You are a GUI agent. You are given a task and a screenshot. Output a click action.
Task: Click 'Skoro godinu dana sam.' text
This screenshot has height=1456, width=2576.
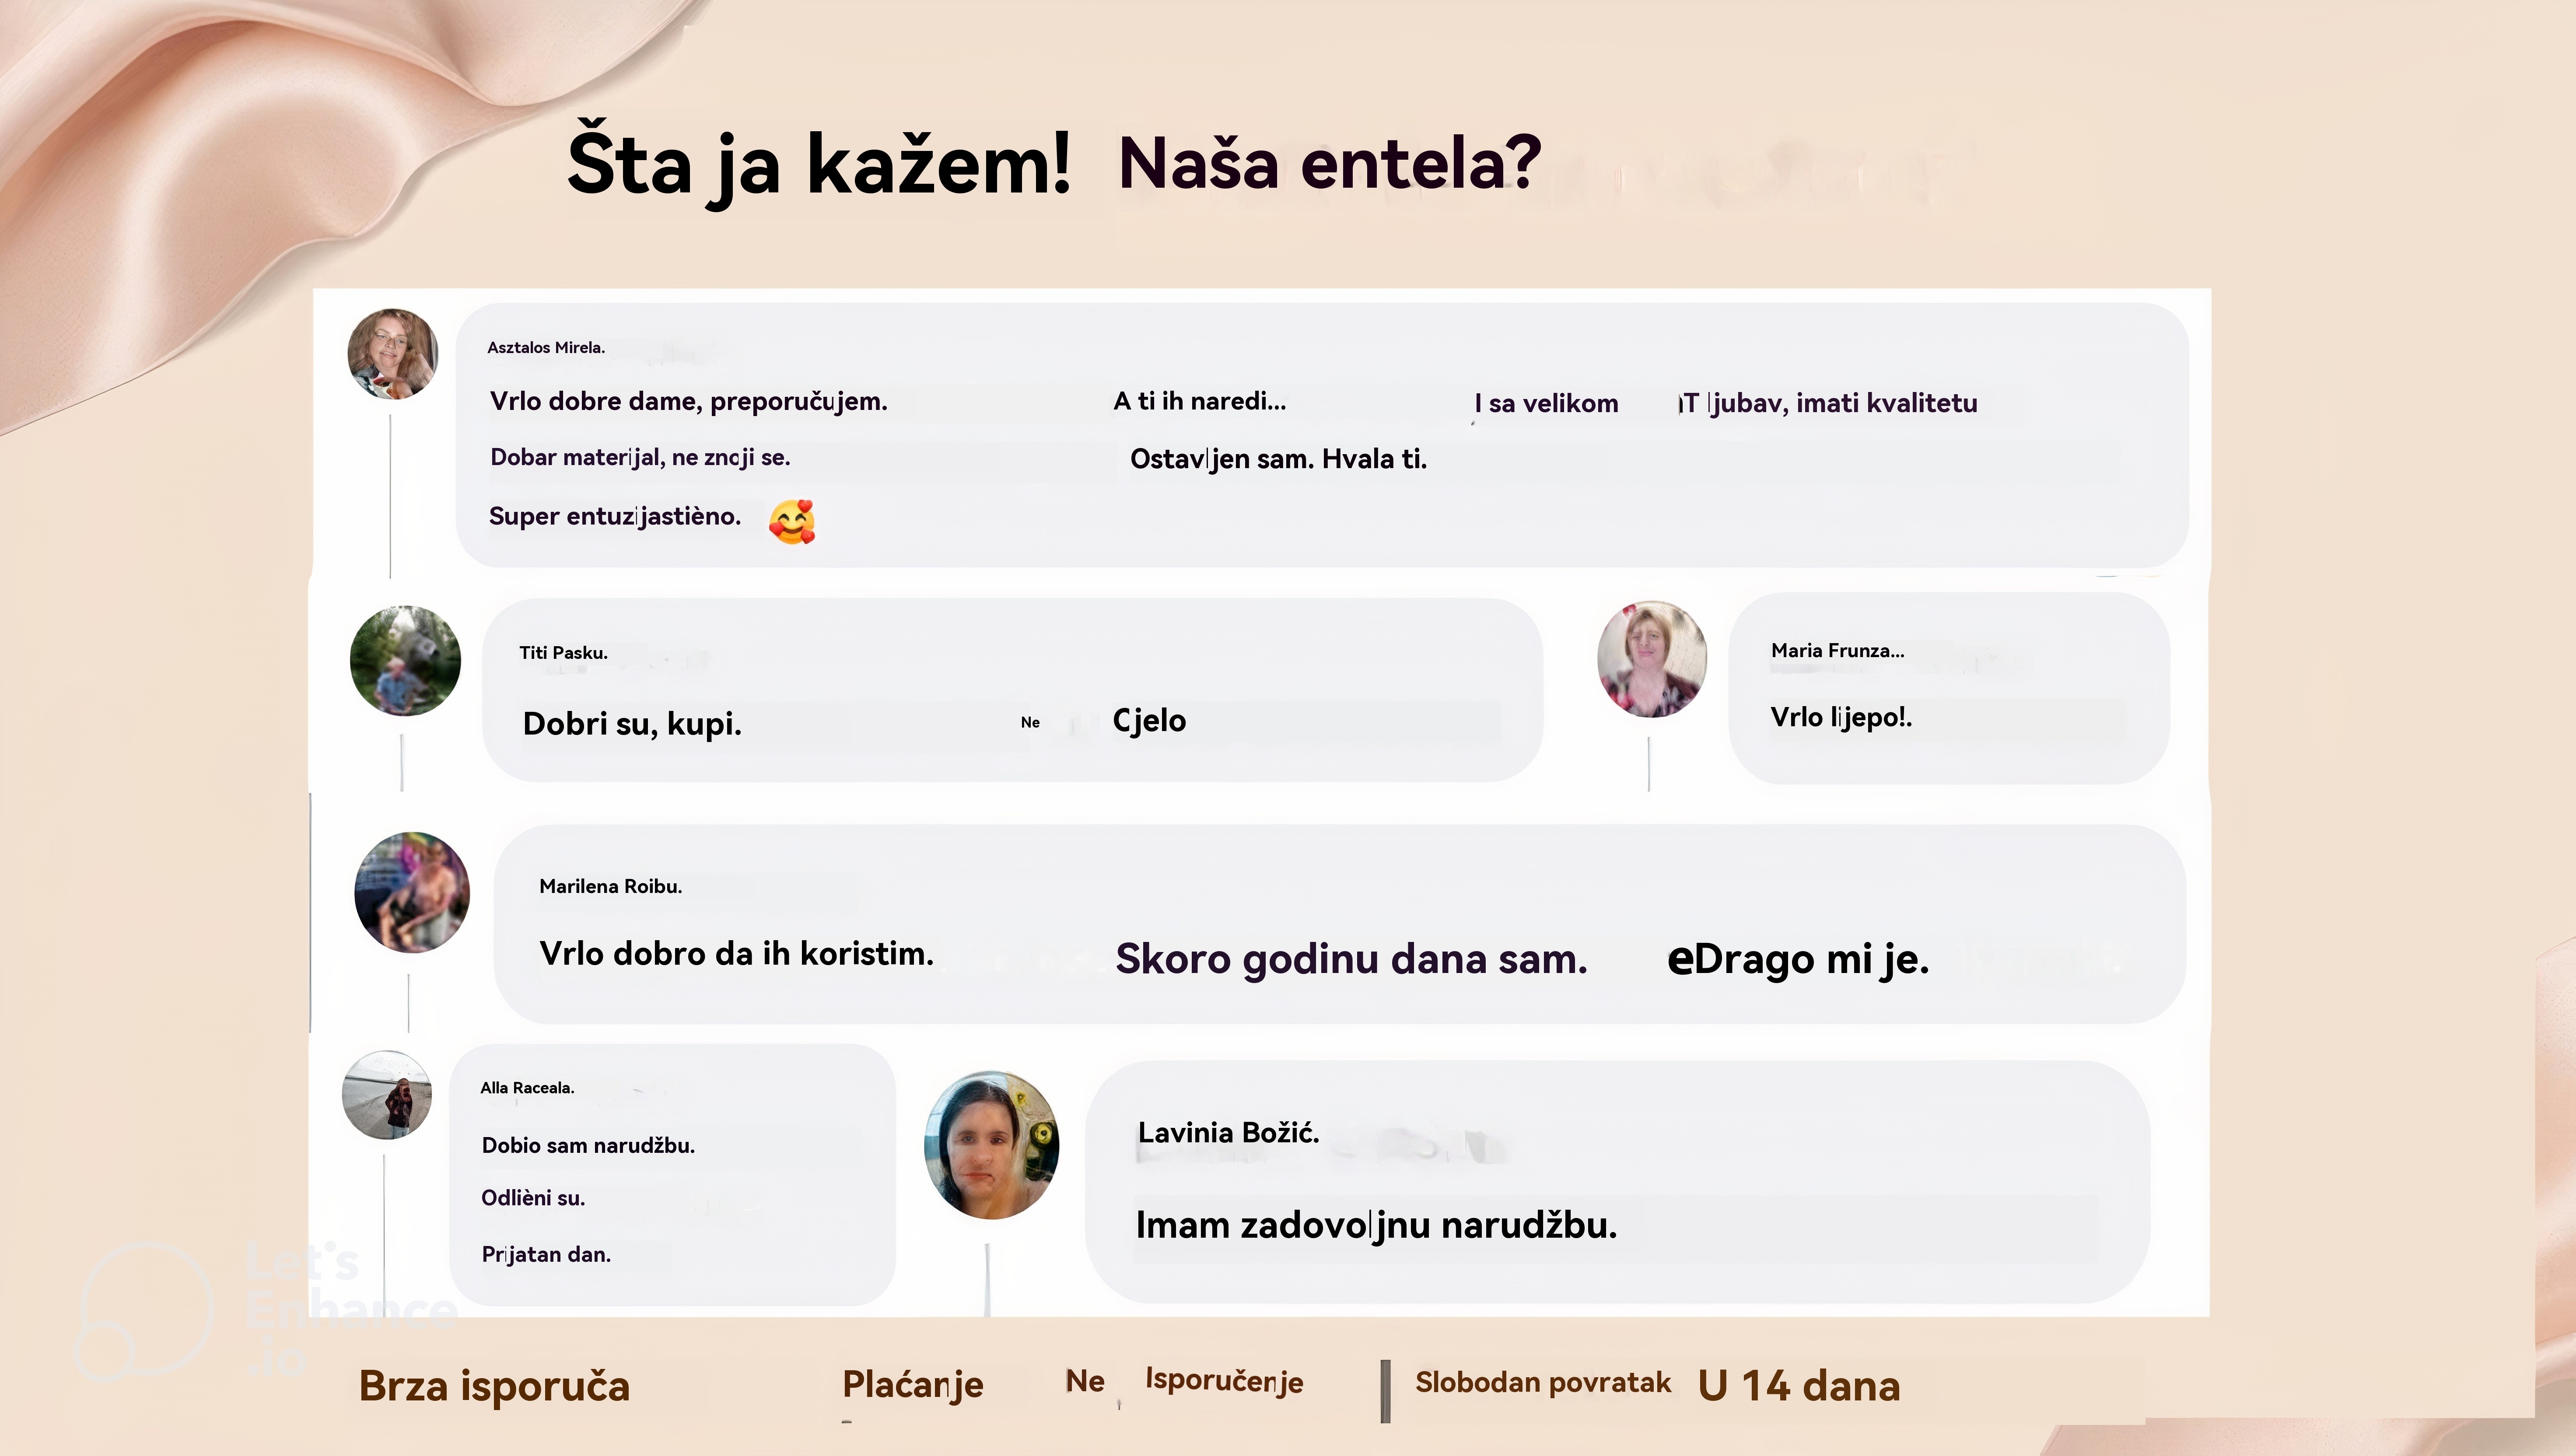coord(1351,959)
